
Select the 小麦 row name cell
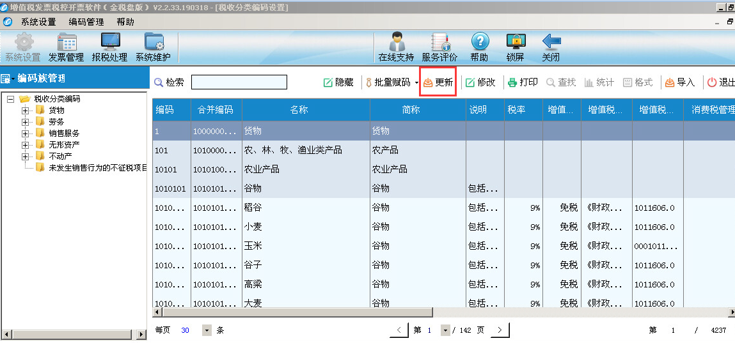pos(306,227)
